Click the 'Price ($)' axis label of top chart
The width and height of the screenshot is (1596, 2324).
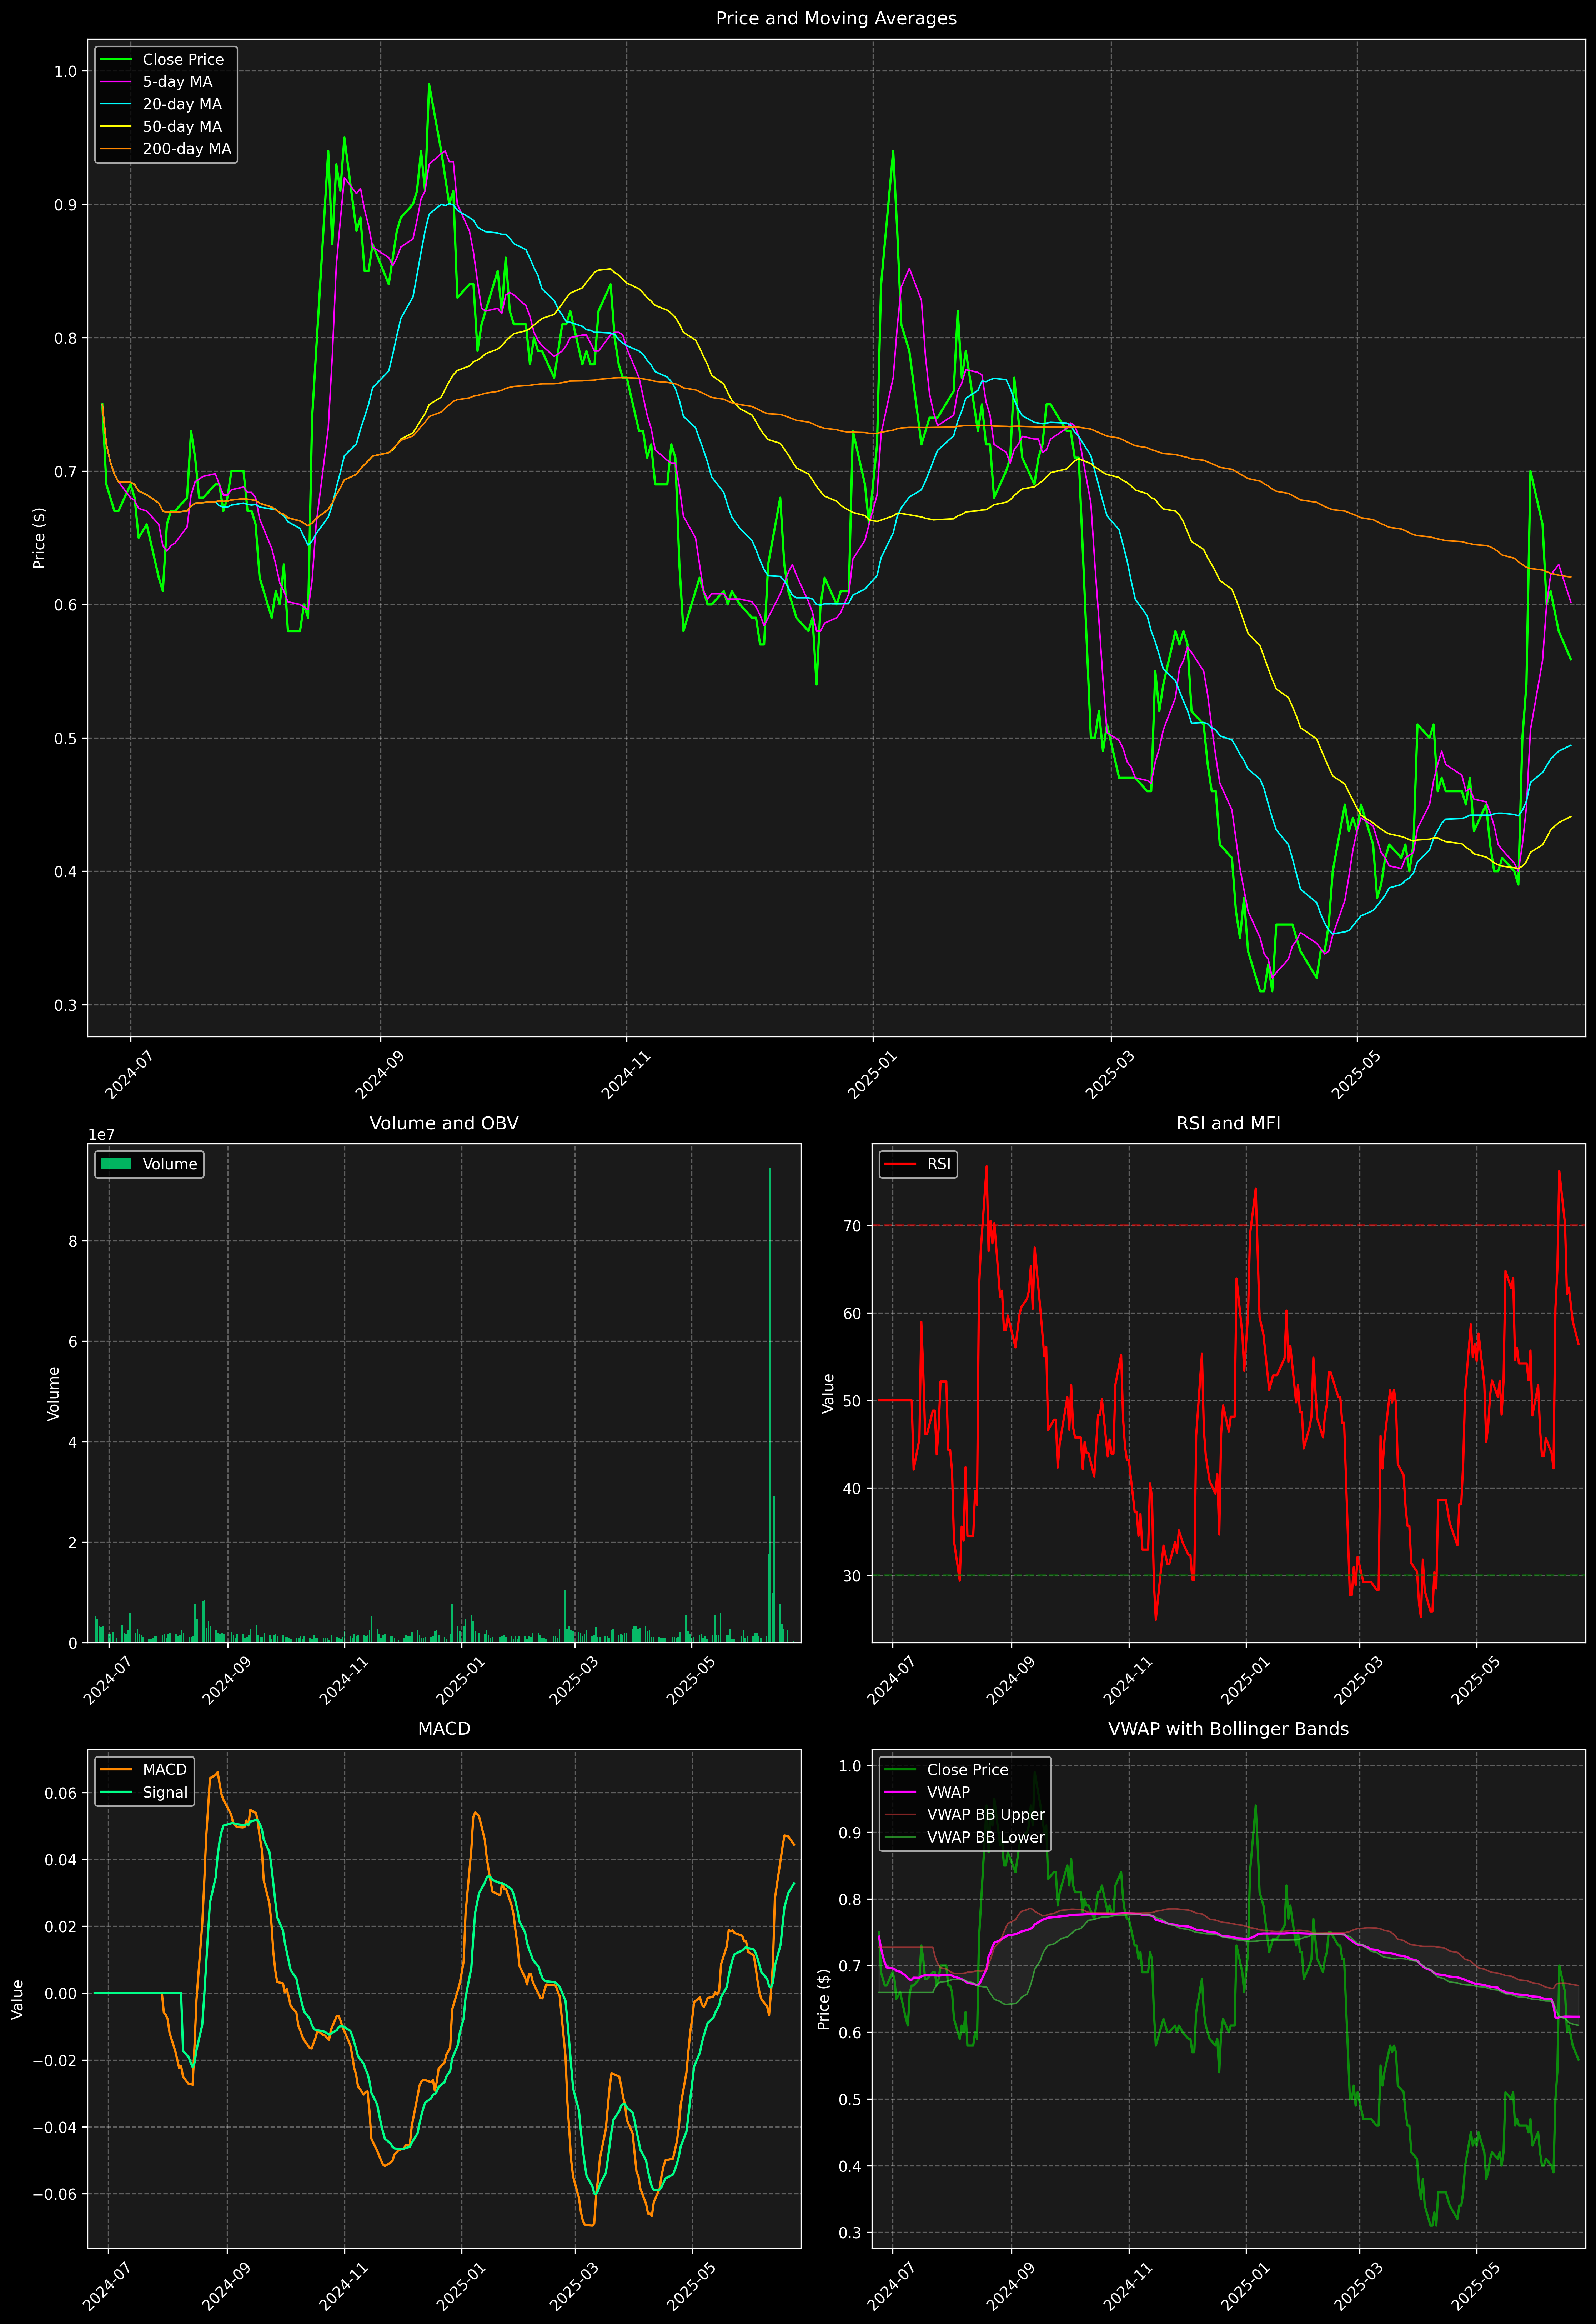[x=39, y=538]
